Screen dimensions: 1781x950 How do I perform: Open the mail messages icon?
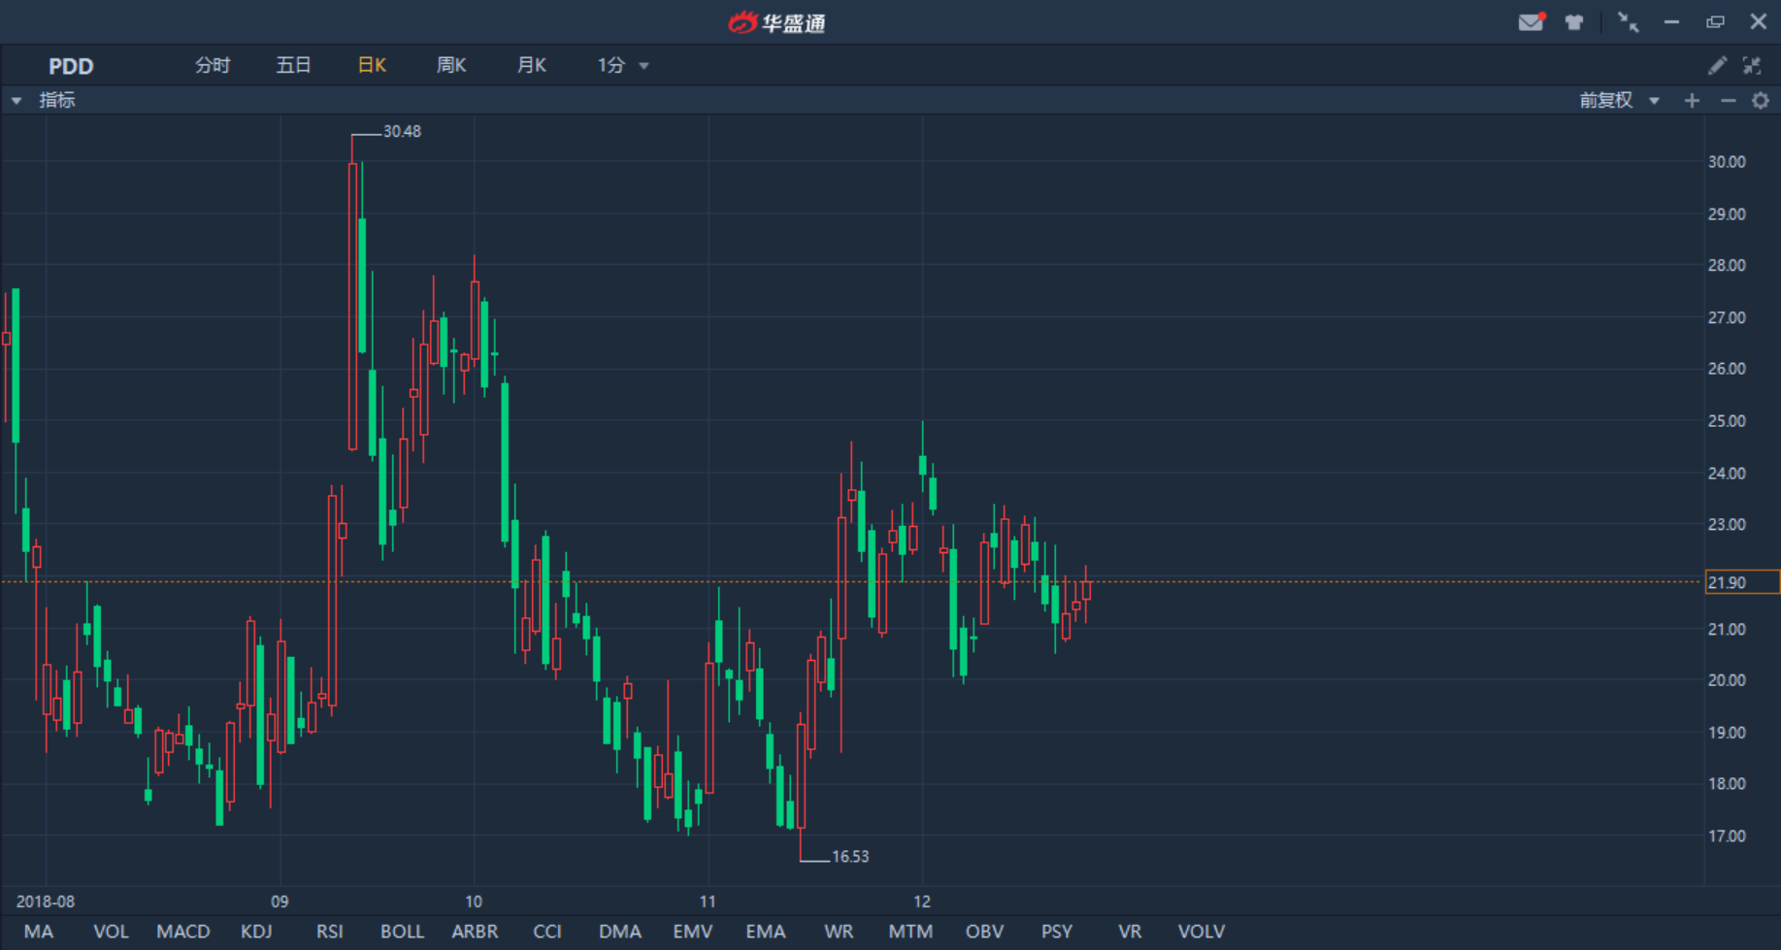(x=1531, y=22)
